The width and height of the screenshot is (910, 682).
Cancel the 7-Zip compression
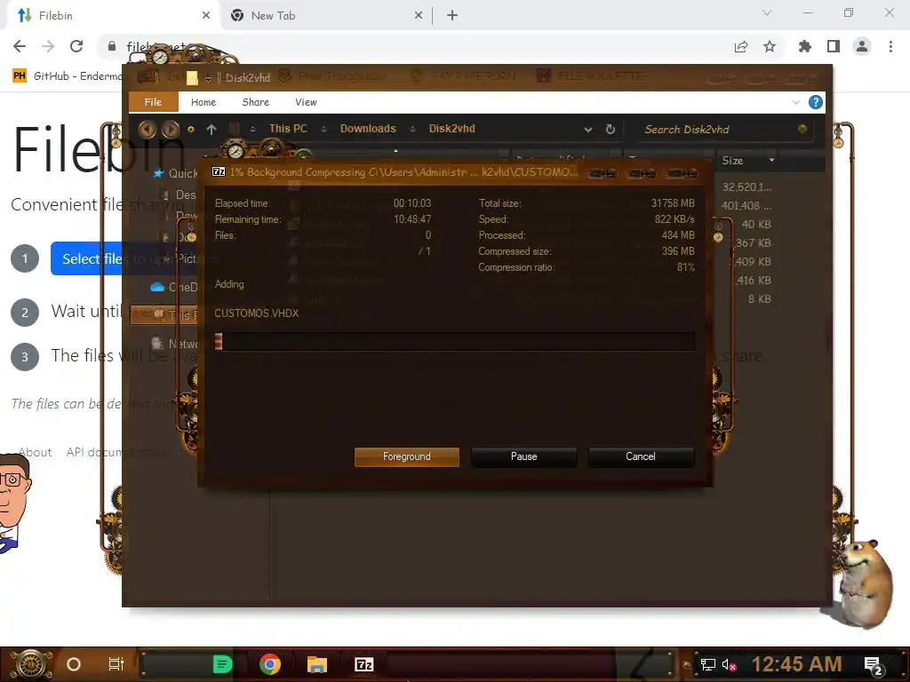pyautogui.click(x=641, y=456)
